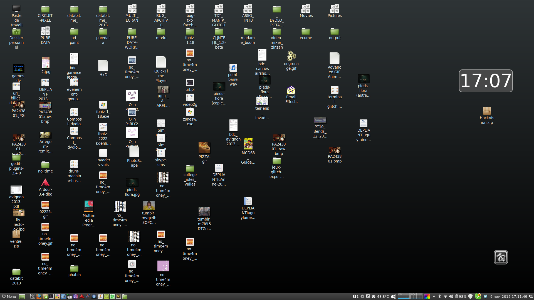Open the Hackvision.zip archive icon
Screen dimensions: 534x300
coord(487,111)
